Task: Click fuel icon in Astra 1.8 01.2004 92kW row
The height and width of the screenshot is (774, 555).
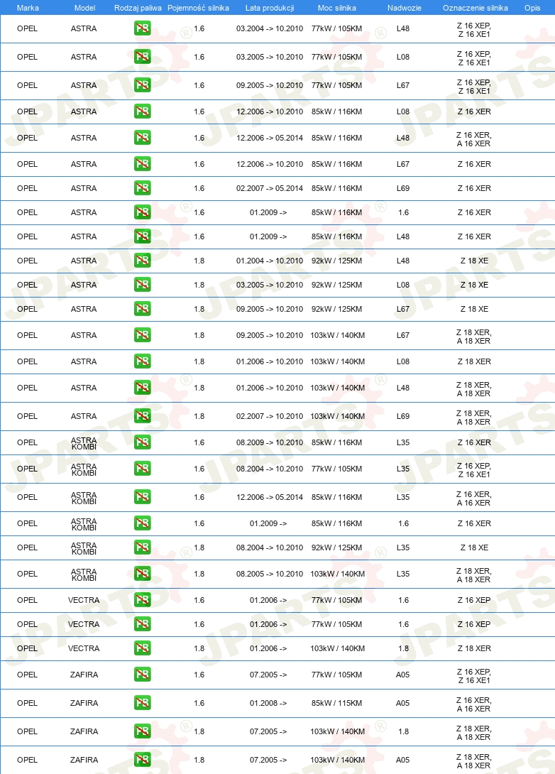Action: pyautogui.click(x=143, y=261)
